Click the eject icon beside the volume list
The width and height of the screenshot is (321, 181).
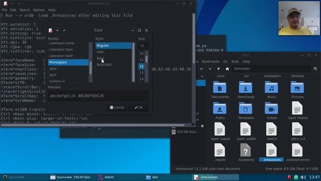click(202, 126)
